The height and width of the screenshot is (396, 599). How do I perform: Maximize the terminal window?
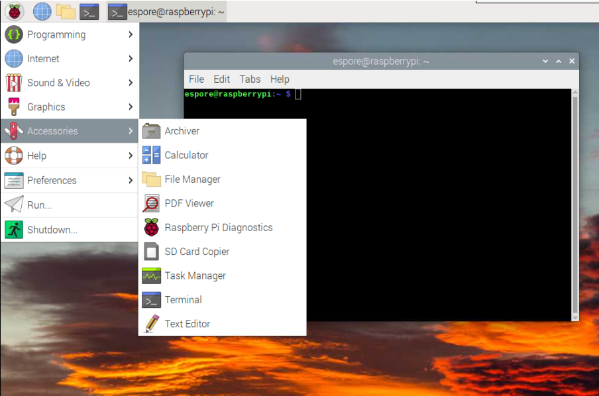coord(559,61)
